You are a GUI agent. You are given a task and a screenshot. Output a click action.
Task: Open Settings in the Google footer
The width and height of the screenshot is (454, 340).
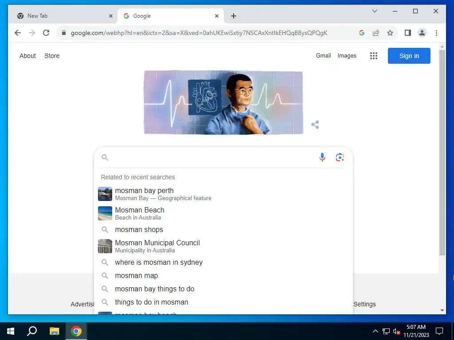364,304
